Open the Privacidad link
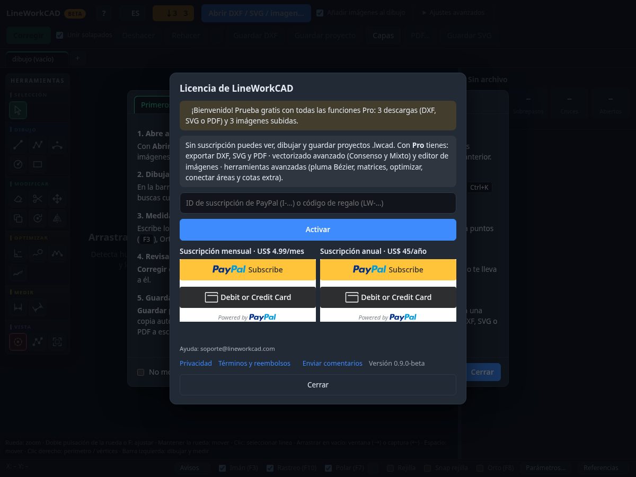The height and width of the screenshot is (477, 636). point(196,363)
